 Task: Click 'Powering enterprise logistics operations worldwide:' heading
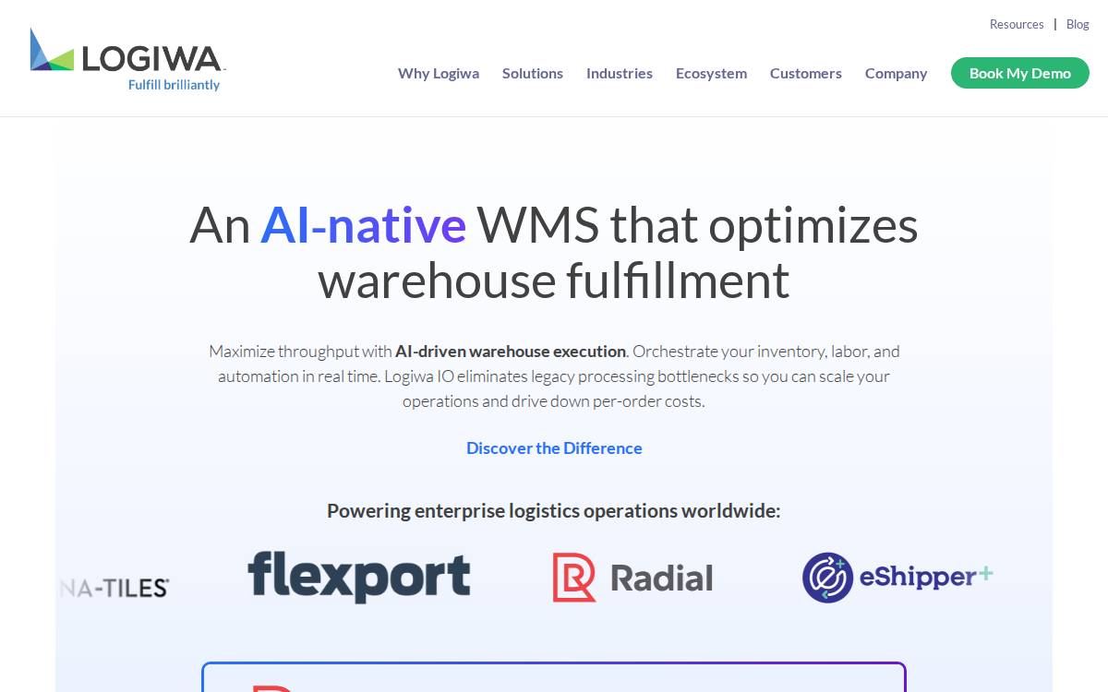click(554, 510)
